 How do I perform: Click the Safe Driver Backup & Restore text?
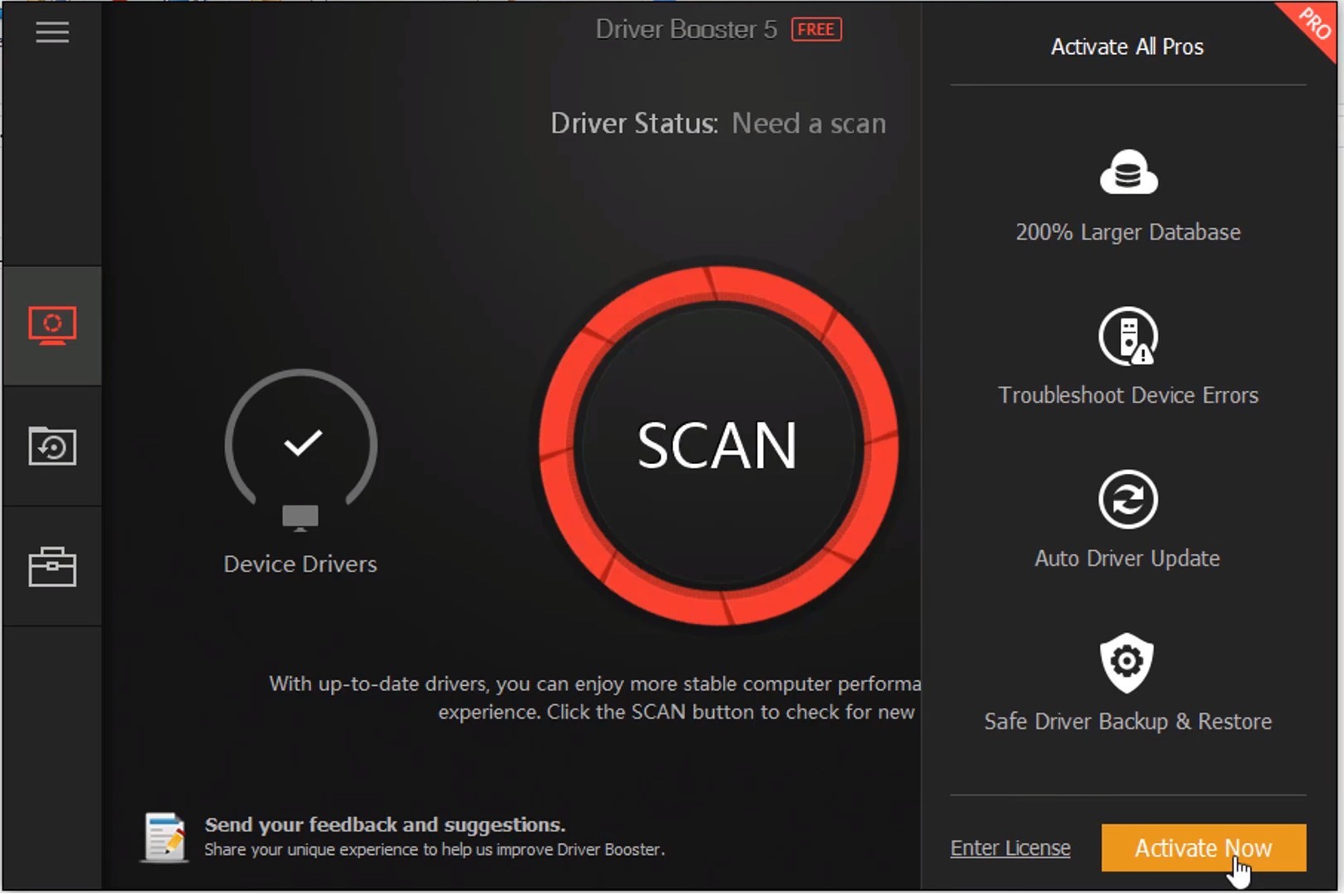coord(1128,721)
